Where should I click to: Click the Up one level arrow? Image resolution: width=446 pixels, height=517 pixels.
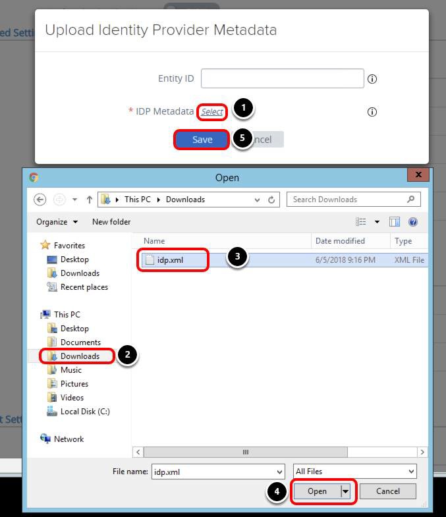90,200
